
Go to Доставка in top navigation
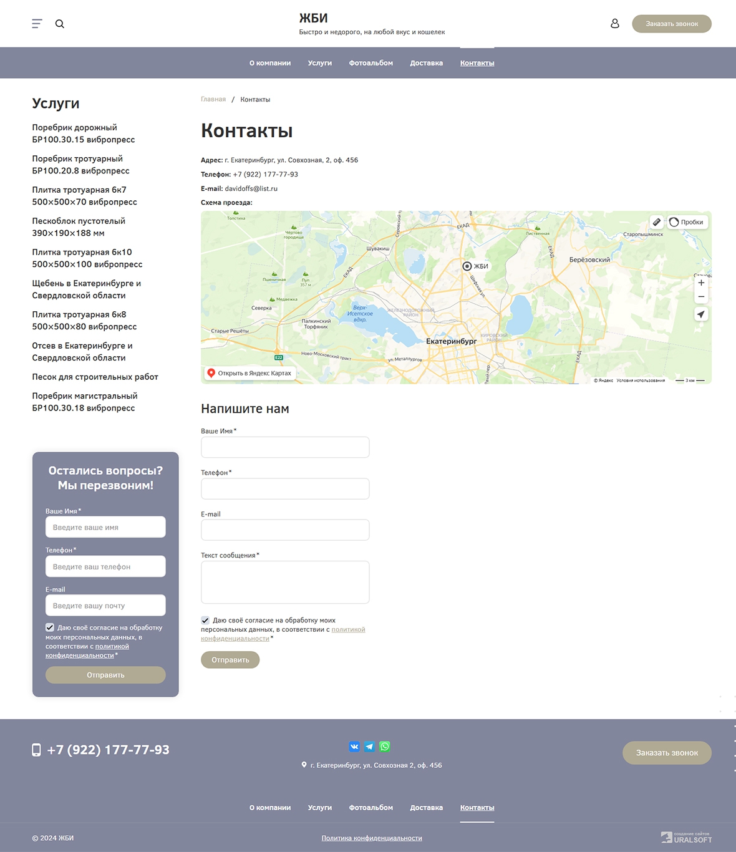[x=426, y=63]
